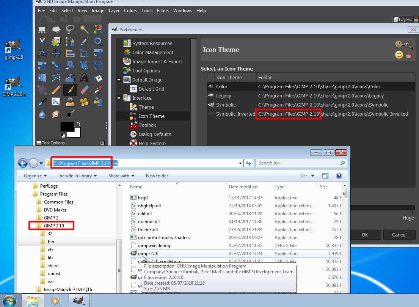Open the Filters menu
Image resolution: width=419 pixels, height=307 pixels.
[163, 10]
